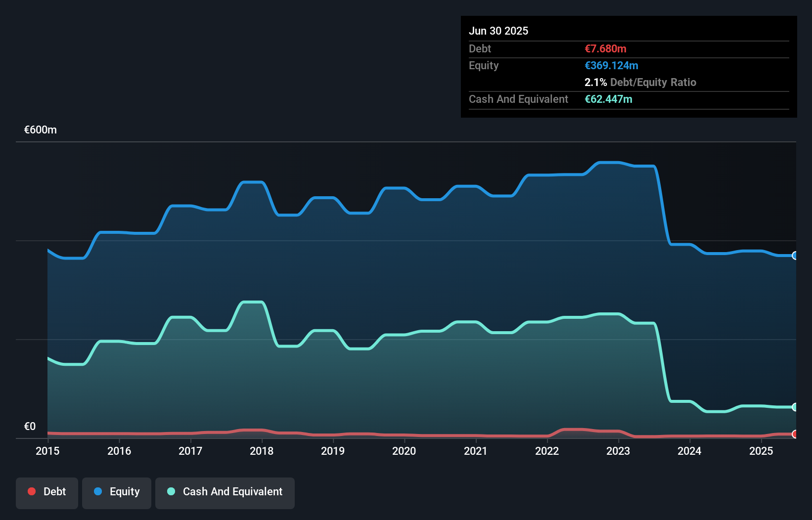Click the teal Cash endpoint marker on the chart
The image size is (812, 520).
pyautogui.click(x=795, y=407)
